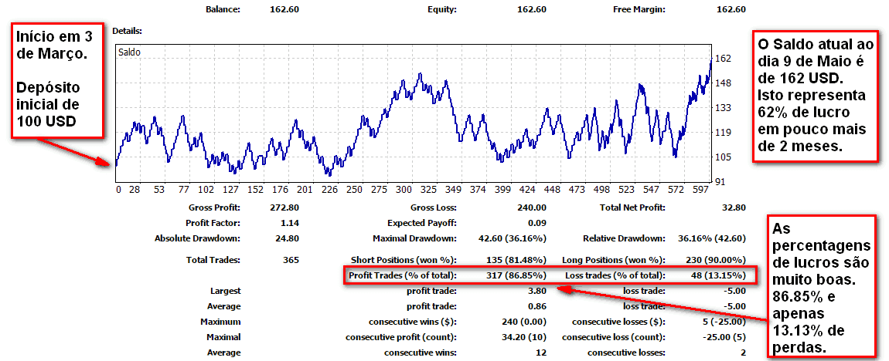Click the Balance value 162.60
This screenshot has width=889, height=361.
coord(285,9)
